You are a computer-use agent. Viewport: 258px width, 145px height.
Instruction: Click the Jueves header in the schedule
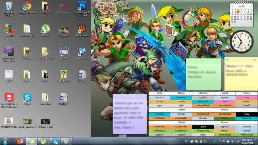(x=225, y=93)
